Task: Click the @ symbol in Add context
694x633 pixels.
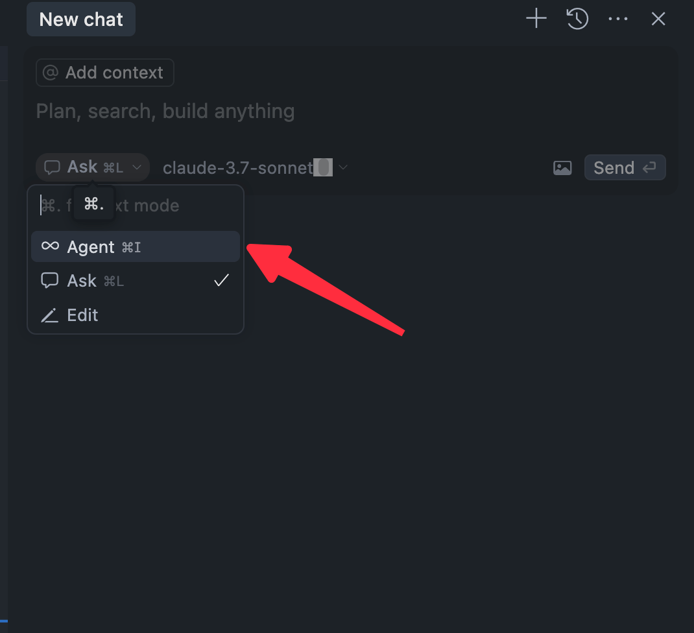Action: [51, 73]
